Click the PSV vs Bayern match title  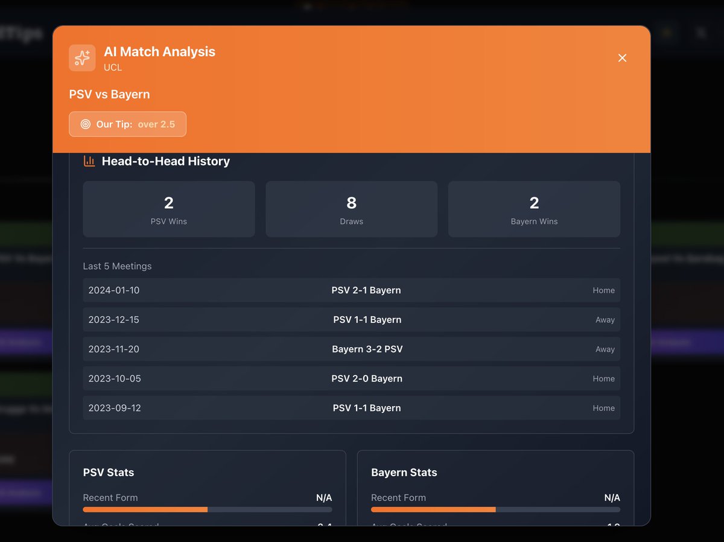[x=110, y=95]
